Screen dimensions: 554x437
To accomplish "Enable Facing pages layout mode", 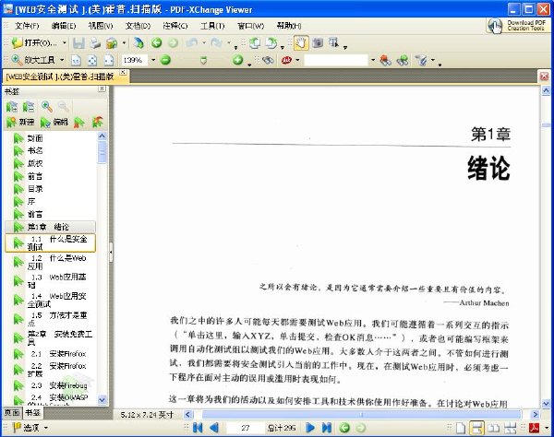I will pyautogui.click(x=494, y=428).
